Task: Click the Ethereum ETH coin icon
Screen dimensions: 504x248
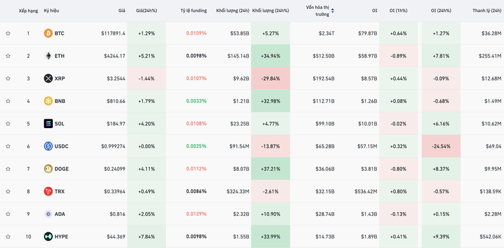Action: tap(49, 56)
